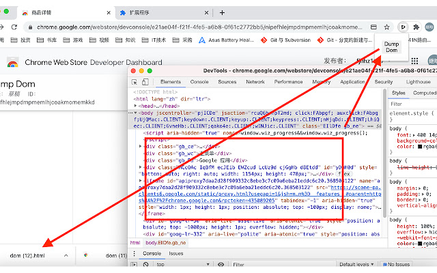
Task: Switch to the Console tab in DevTools
Action: [199, 82]
